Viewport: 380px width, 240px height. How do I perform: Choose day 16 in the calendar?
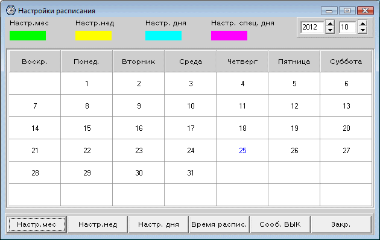pyautogui.click(x=138, y=128)
